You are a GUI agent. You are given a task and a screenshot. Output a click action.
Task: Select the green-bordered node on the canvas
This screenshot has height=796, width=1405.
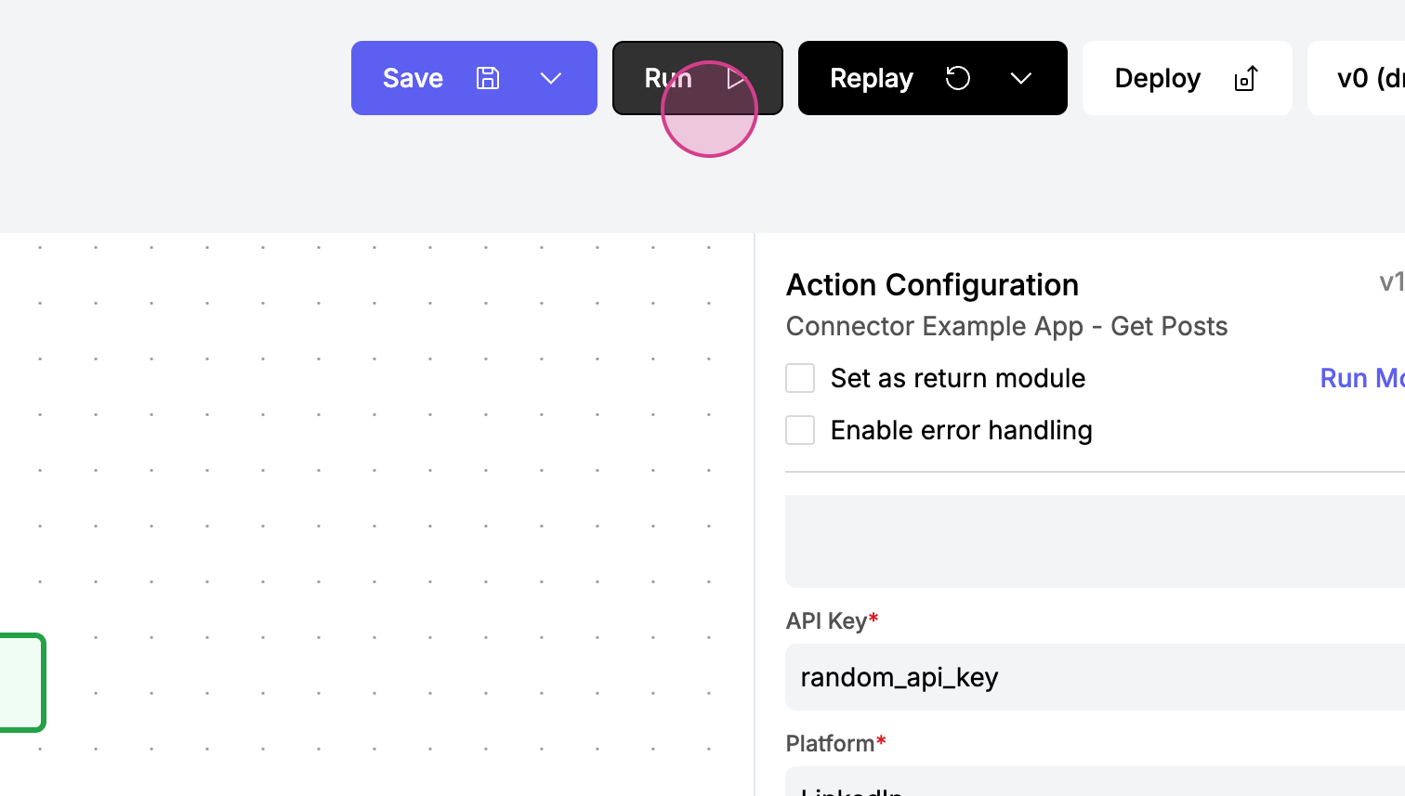[20, 683]
